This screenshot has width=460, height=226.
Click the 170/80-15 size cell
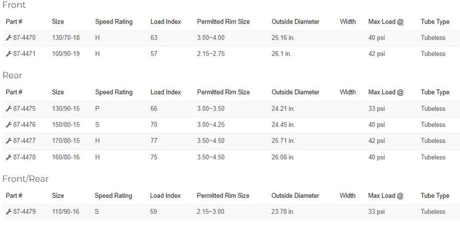[66, 141]
